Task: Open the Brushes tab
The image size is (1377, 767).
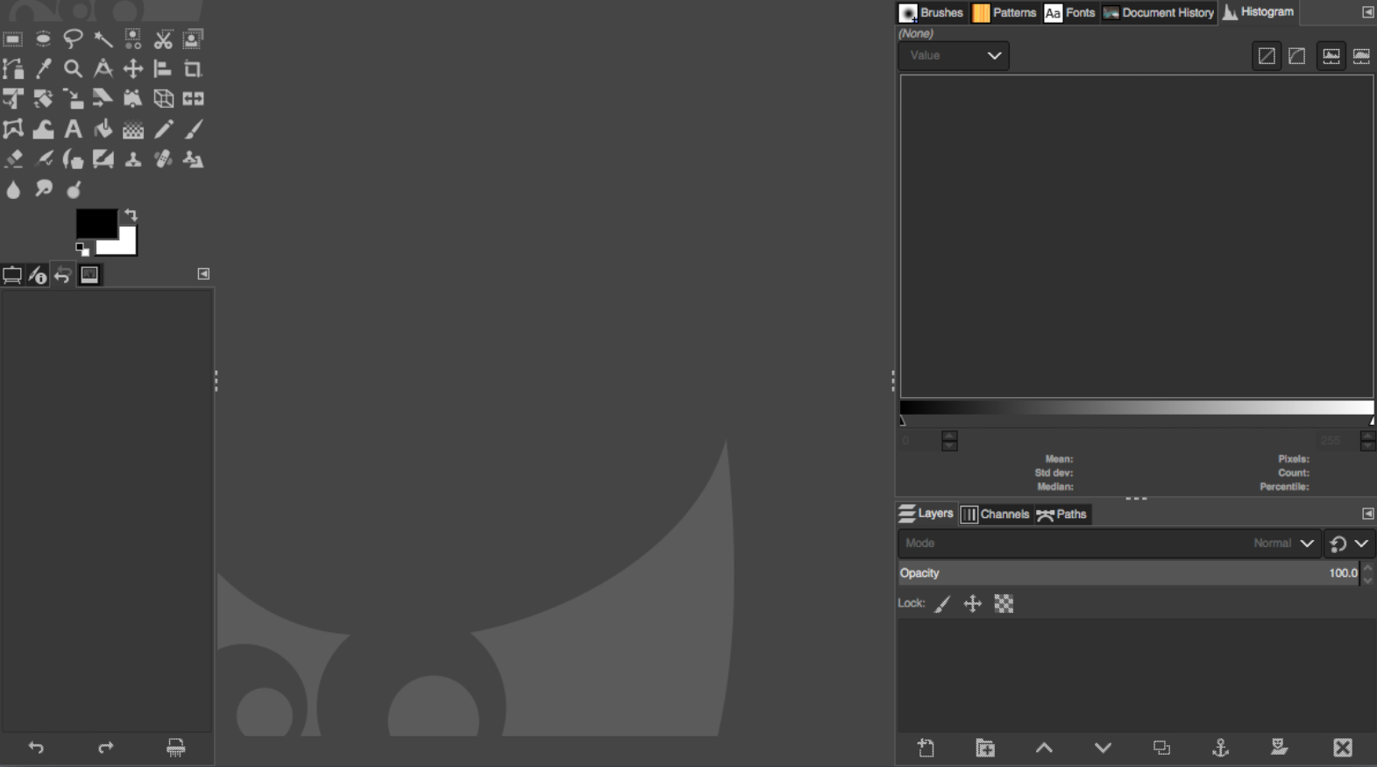Action: pyautogui.click(x=932, y=12)
